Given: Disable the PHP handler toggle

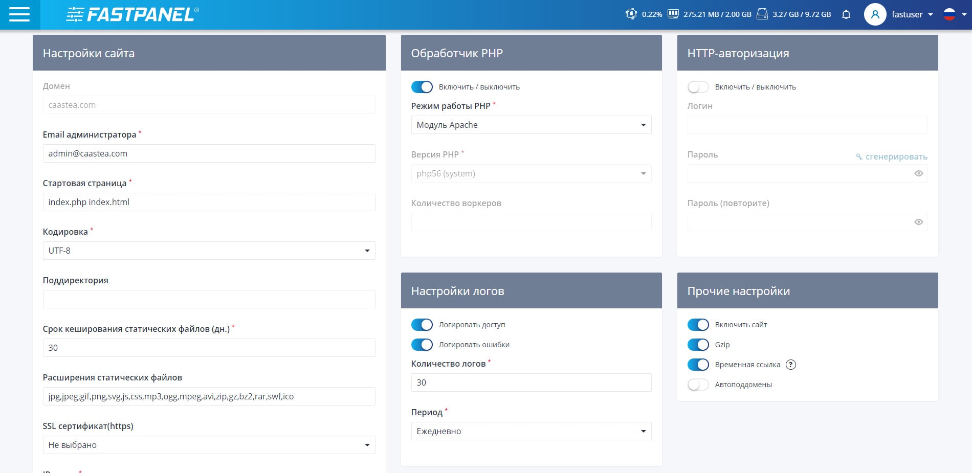Looking at the screenshot, I should pyautogui.click(x=422, y=87).
